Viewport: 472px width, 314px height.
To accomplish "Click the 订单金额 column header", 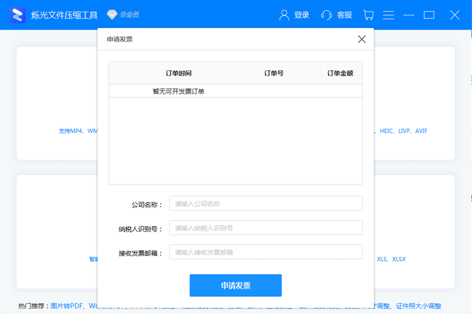I will pyautogui.click(x=340, y=74).
